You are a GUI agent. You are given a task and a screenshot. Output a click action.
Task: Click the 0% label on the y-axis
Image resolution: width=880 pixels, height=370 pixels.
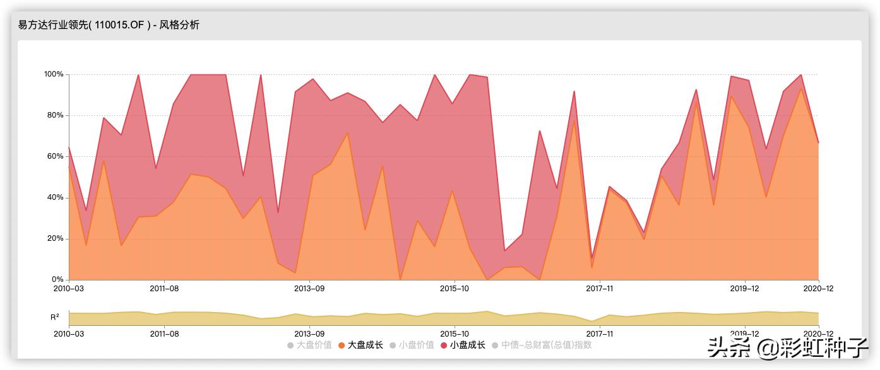point(58,280)
